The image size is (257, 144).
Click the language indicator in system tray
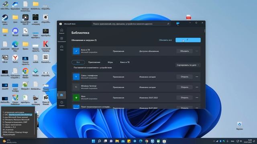click(233, 141)
